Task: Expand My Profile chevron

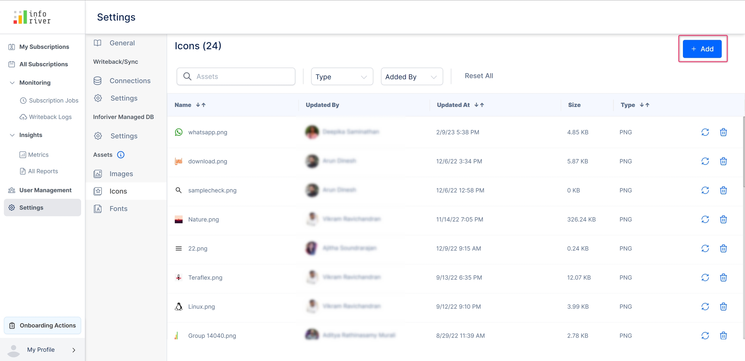Action: (74, 350)
